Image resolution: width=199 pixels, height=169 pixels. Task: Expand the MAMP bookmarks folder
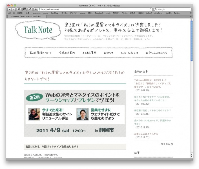click(116, 13)
